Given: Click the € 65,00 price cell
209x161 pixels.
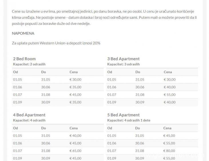Looking at the screenshot, I should [x=75, y=151].
